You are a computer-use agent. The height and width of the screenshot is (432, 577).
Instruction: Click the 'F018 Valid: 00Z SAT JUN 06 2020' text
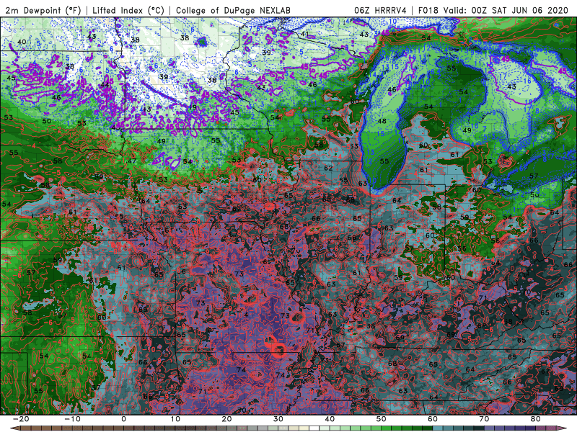coord(493,10)
